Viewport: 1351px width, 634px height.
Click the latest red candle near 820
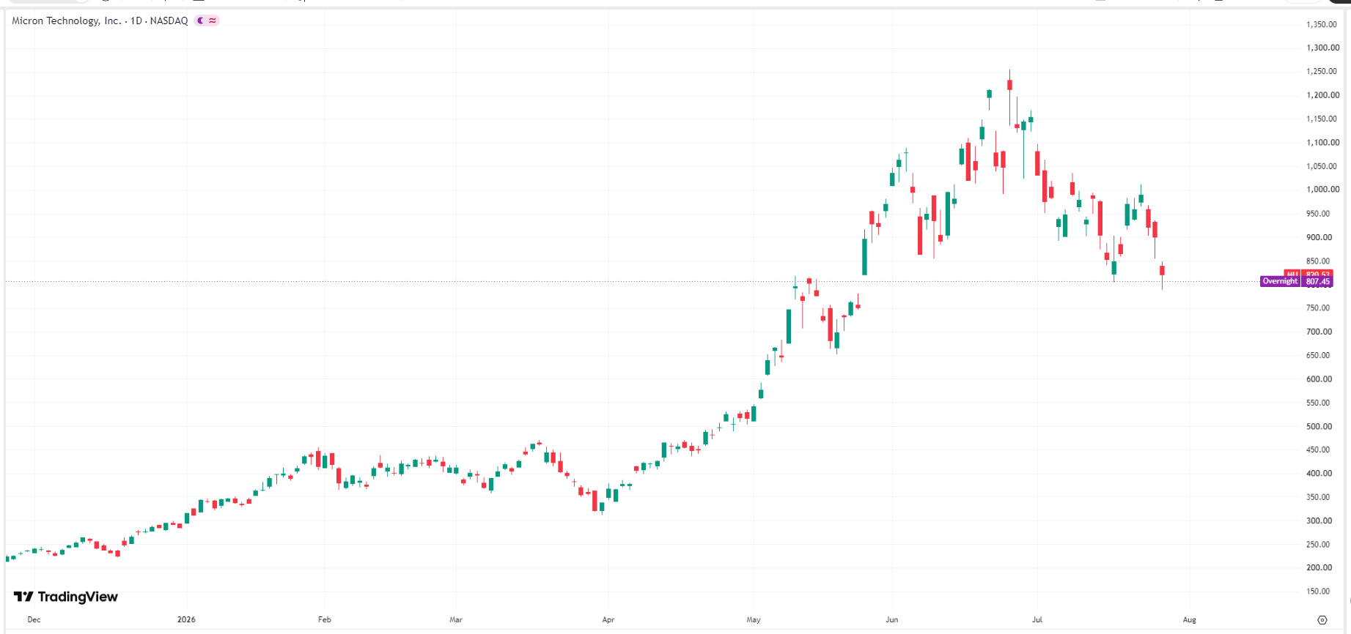click(1162, 271)
